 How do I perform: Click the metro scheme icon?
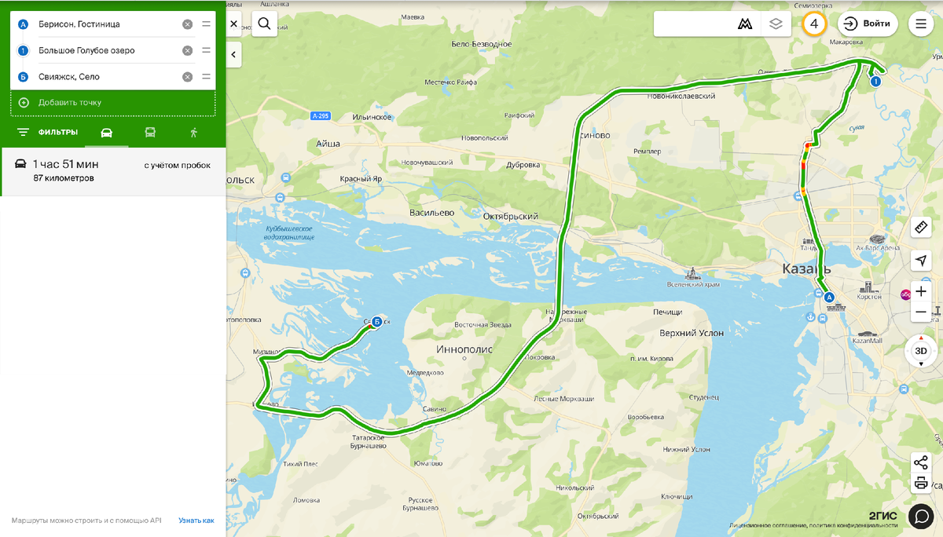(745, 24)
